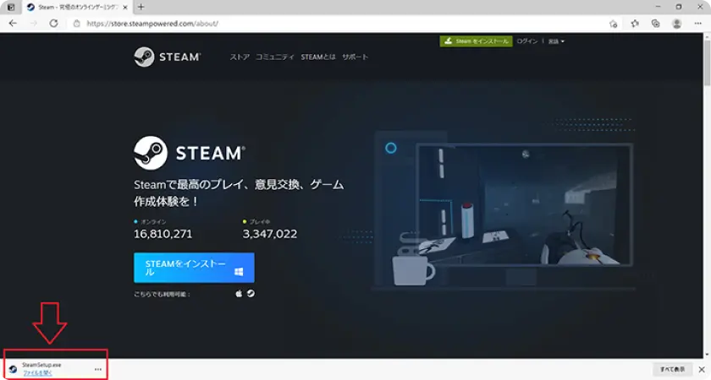Open the コミュニティ menu
Screen dimensions: 711x380
coord(275,57)
